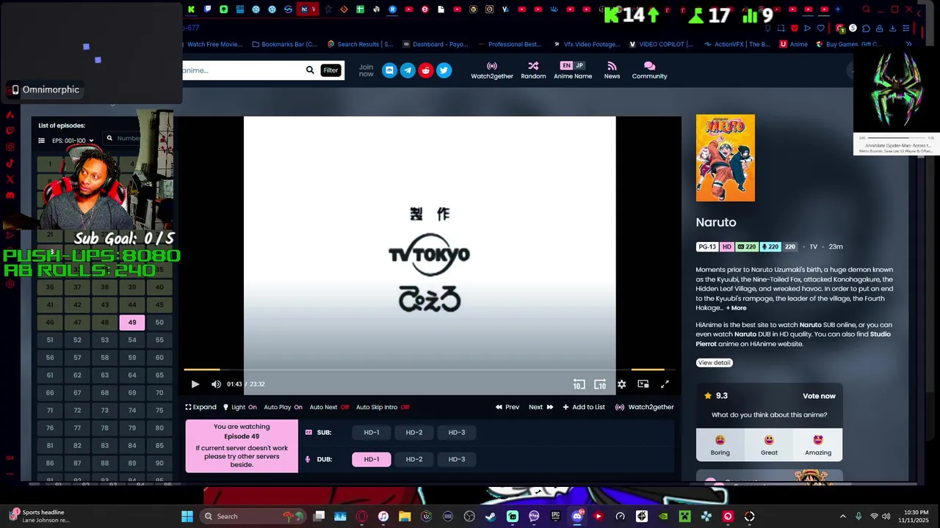Go to the Next episode
Viewport: 940px width, 528px height.
[541, 407]
